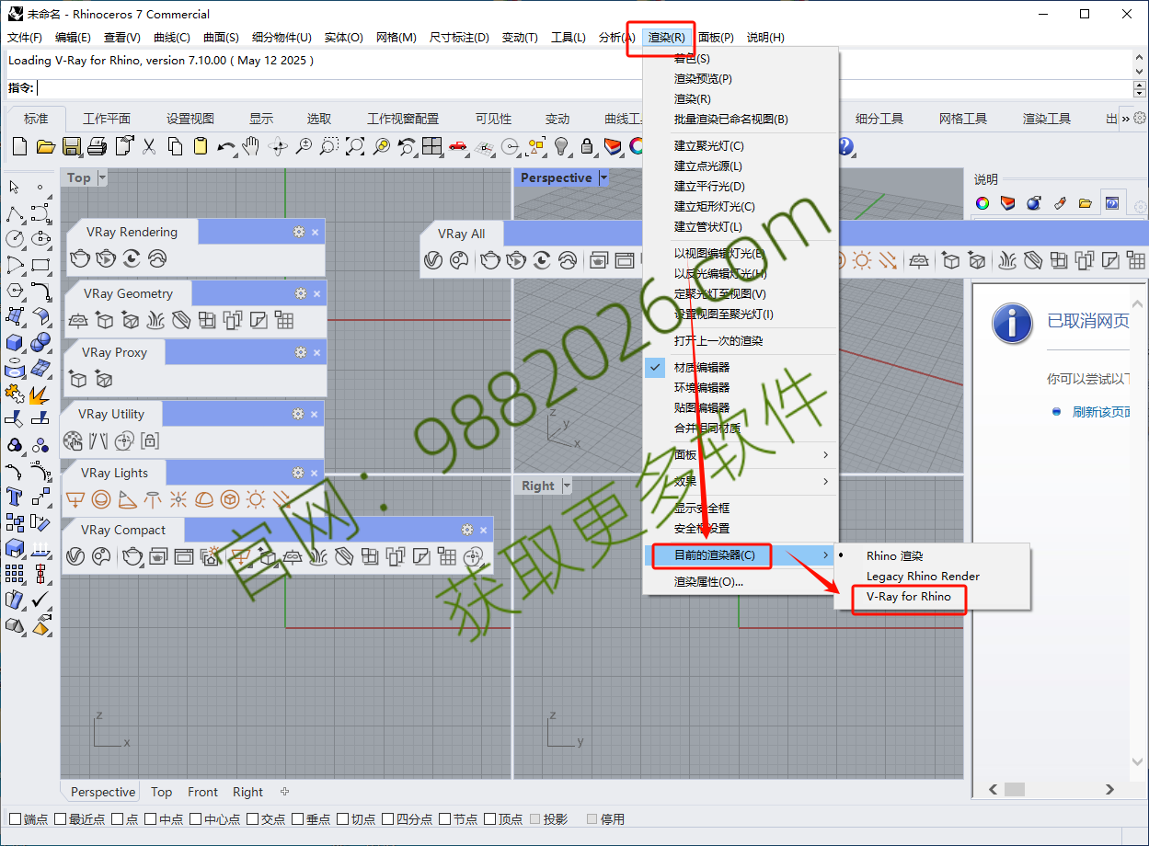The height and width of the screenshot is (846, 1149).
Task: Add a viewport tab with the plus button
Action: point(284,792)
